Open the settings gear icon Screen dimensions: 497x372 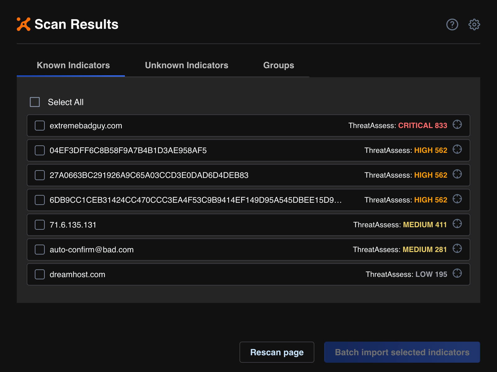click(474, 24)
